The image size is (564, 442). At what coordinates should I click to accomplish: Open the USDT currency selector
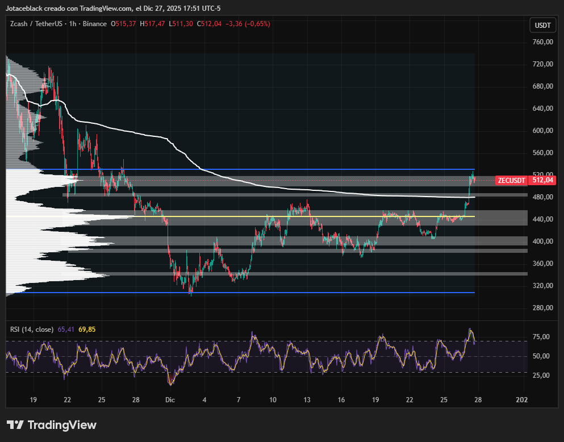[541, 25]
